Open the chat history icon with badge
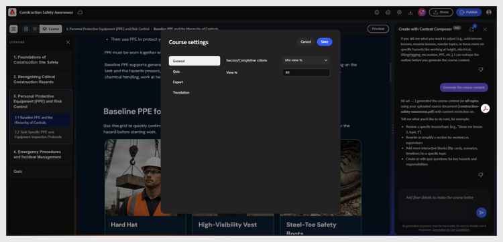Screen dimensions: 503x242 pos(471,29)
